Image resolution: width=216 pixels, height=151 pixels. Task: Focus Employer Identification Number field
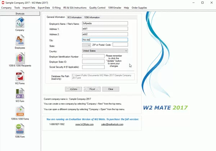[93, 56]
